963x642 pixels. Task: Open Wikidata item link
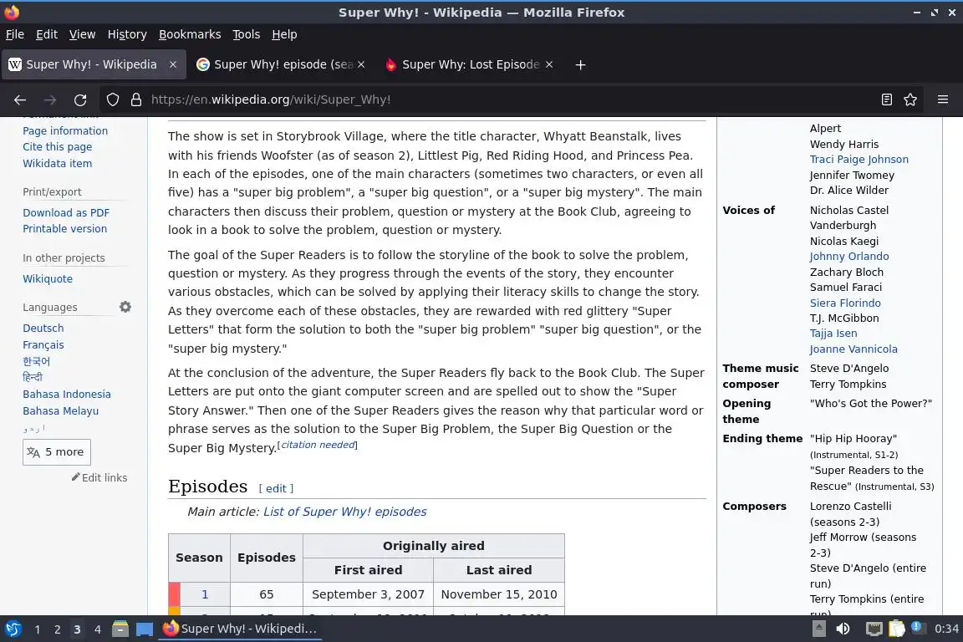(x=57, y=163)
